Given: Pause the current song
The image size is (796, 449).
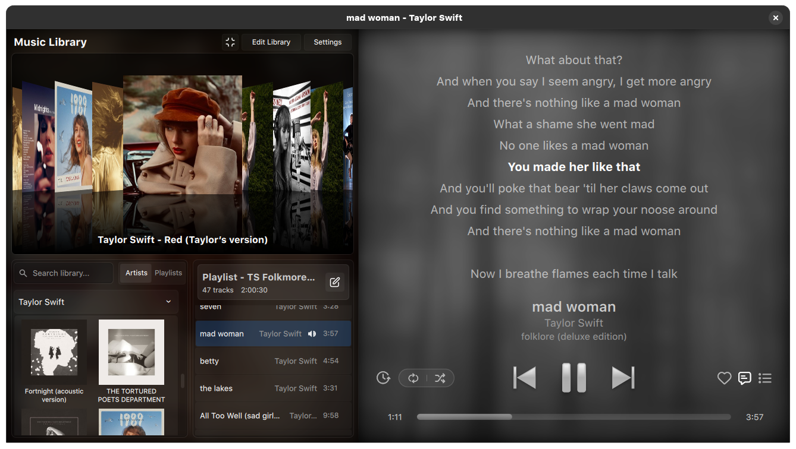Looking at the screenshot, I should tap(574, 378).
